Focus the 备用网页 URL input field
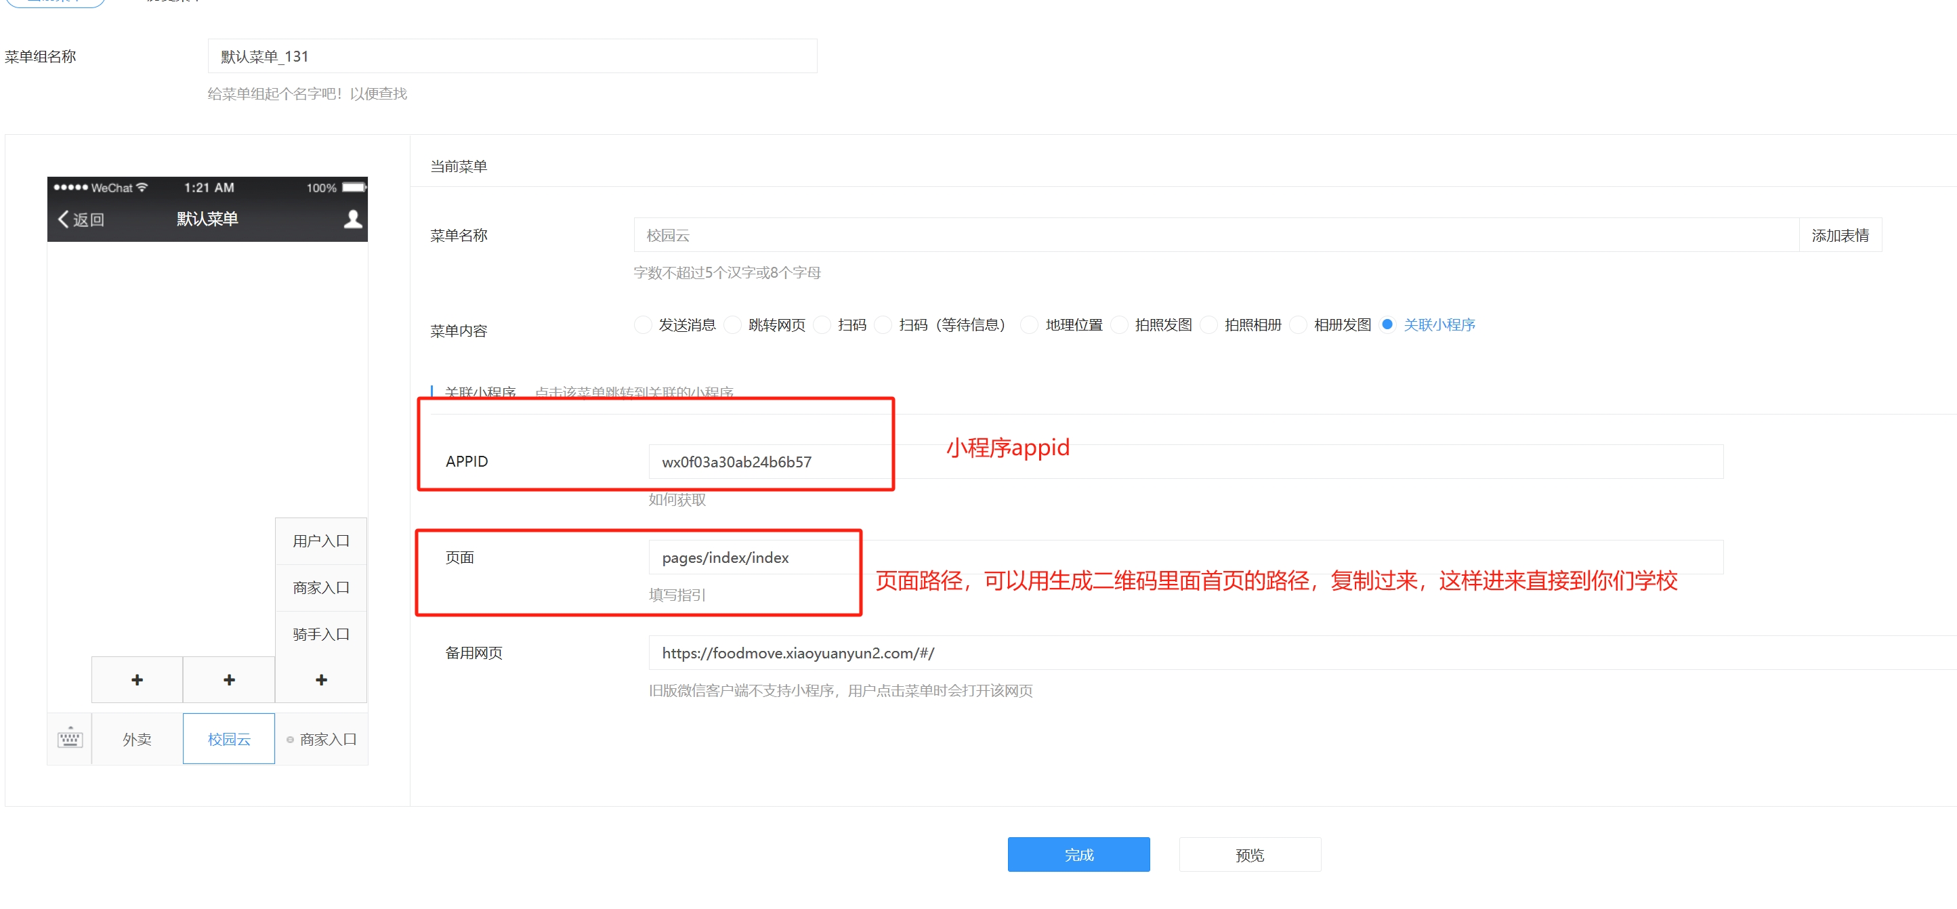 click(1302, 653)
